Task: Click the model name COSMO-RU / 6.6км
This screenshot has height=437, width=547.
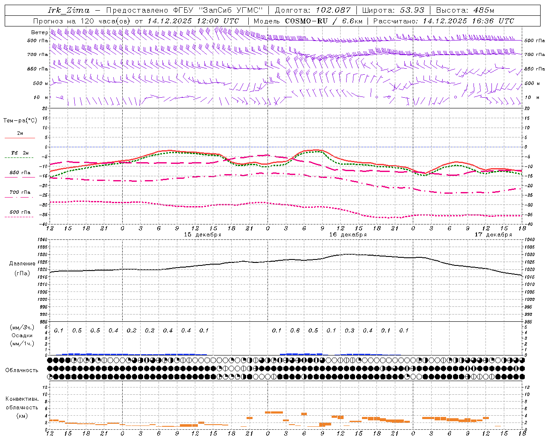Action: pyautogui.click(x=323, y=21)
